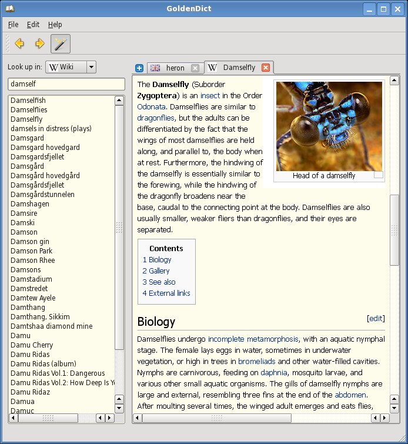Click the word list scroll-up arrow

point(119,100)
